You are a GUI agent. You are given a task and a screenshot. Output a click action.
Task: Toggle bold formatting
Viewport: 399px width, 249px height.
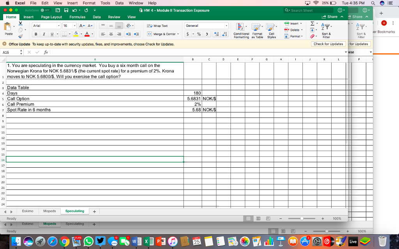[x=35, y=34]
